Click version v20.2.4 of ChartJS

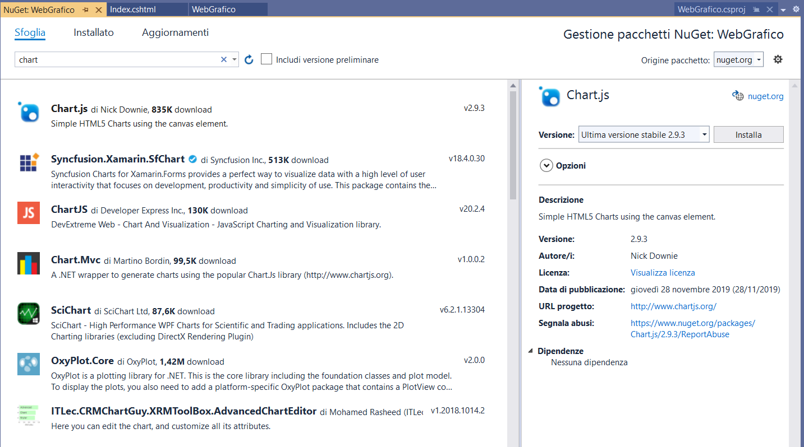472,209
